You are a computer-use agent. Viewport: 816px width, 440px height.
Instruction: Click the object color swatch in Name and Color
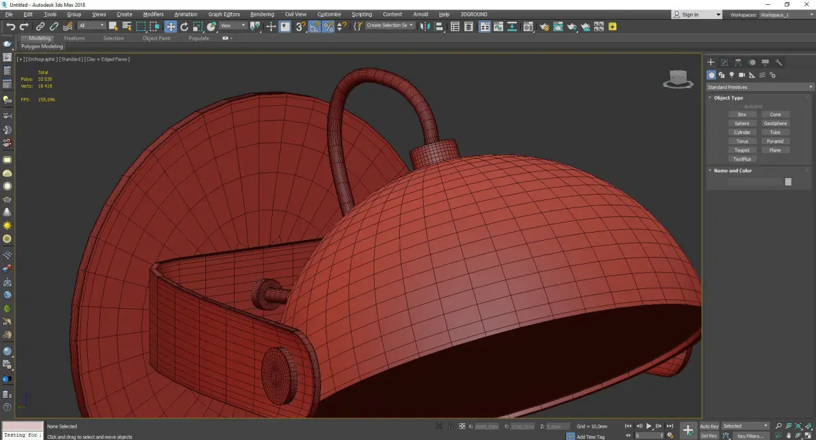[788, 182]
